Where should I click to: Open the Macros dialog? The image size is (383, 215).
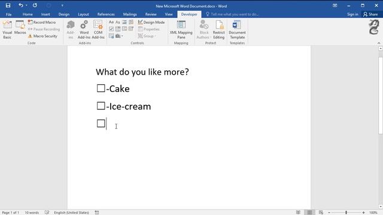(x=20, y=27)
